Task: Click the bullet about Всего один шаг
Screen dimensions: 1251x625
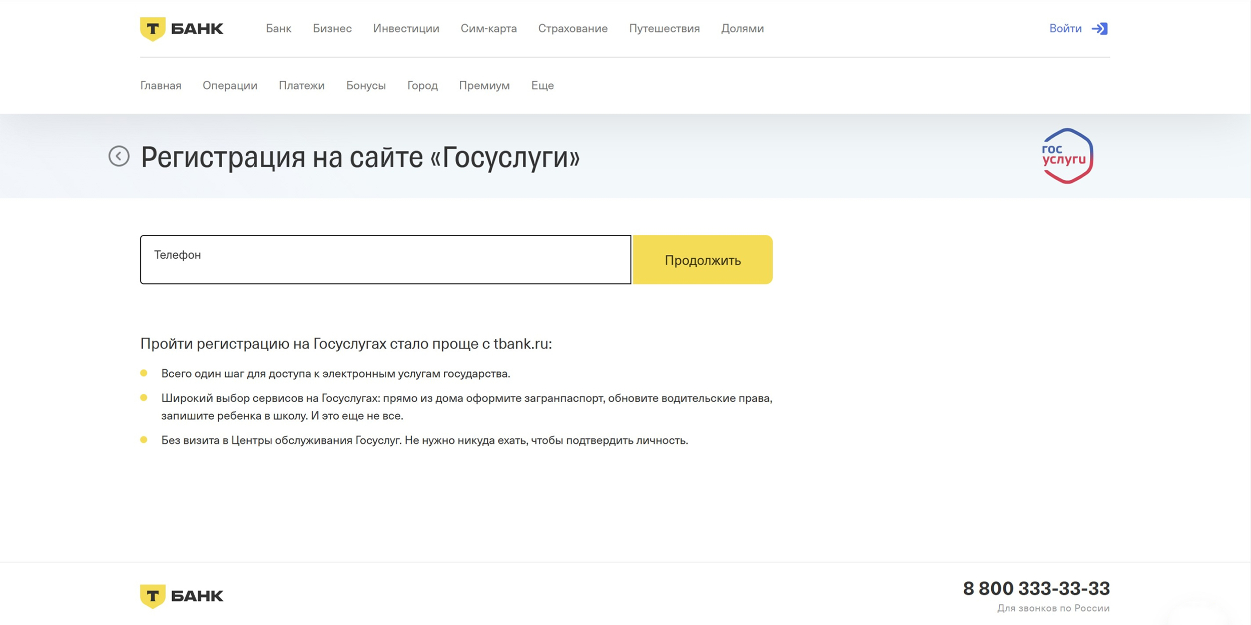Action: point(336,373)
